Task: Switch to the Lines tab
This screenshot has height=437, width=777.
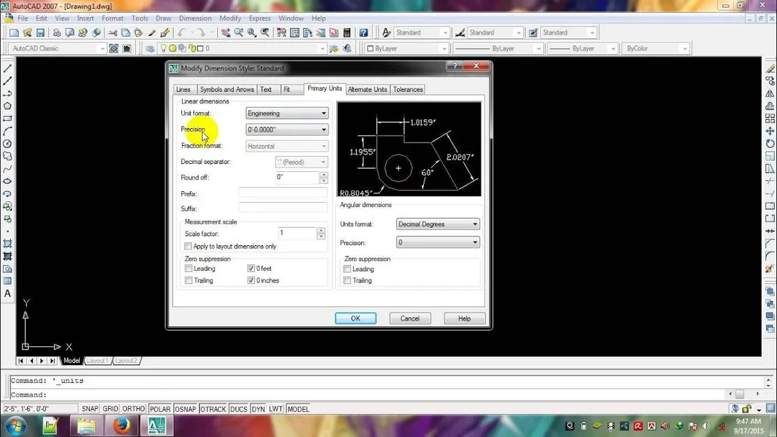Action: (183, 90)
